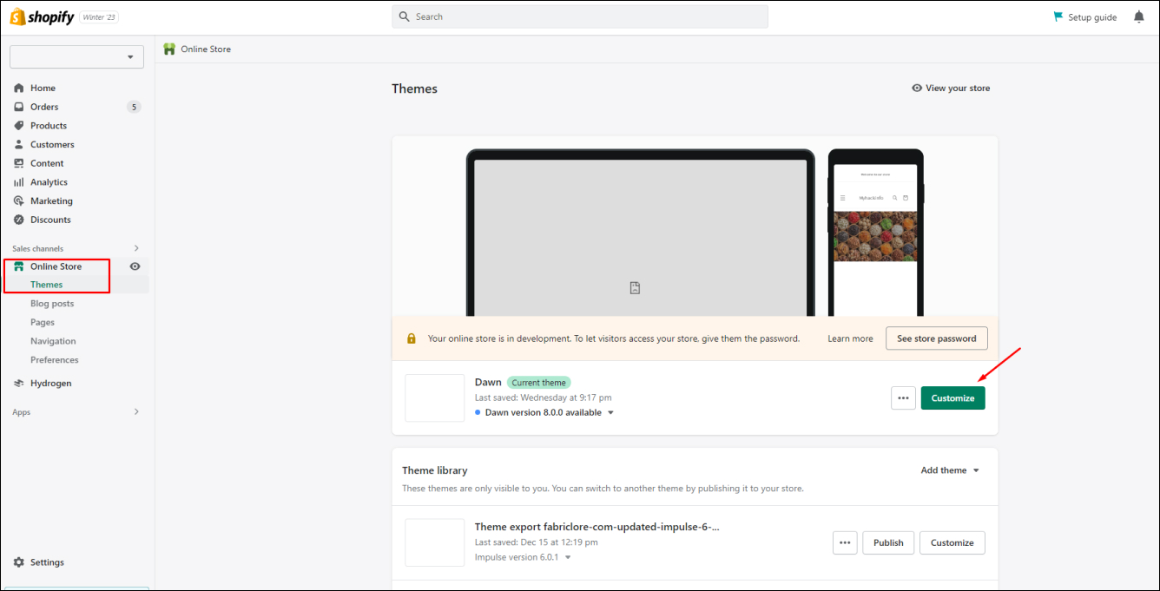The height and width of the screenshot is (591, 1160).
Task: Click the Settings gear icon
Action: pos(19,562)
